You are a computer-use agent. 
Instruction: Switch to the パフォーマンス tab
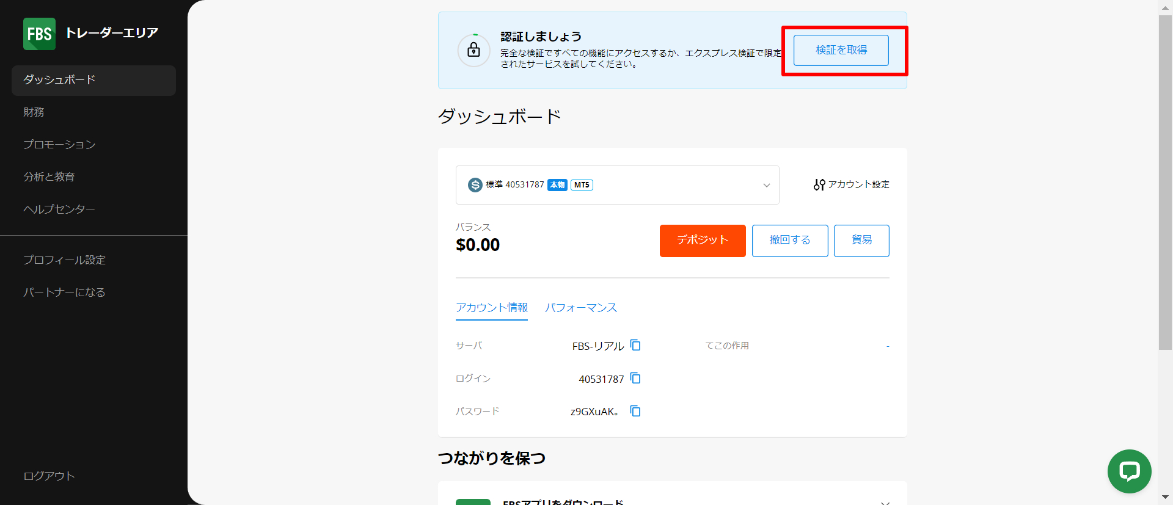[x=581, y=308]
